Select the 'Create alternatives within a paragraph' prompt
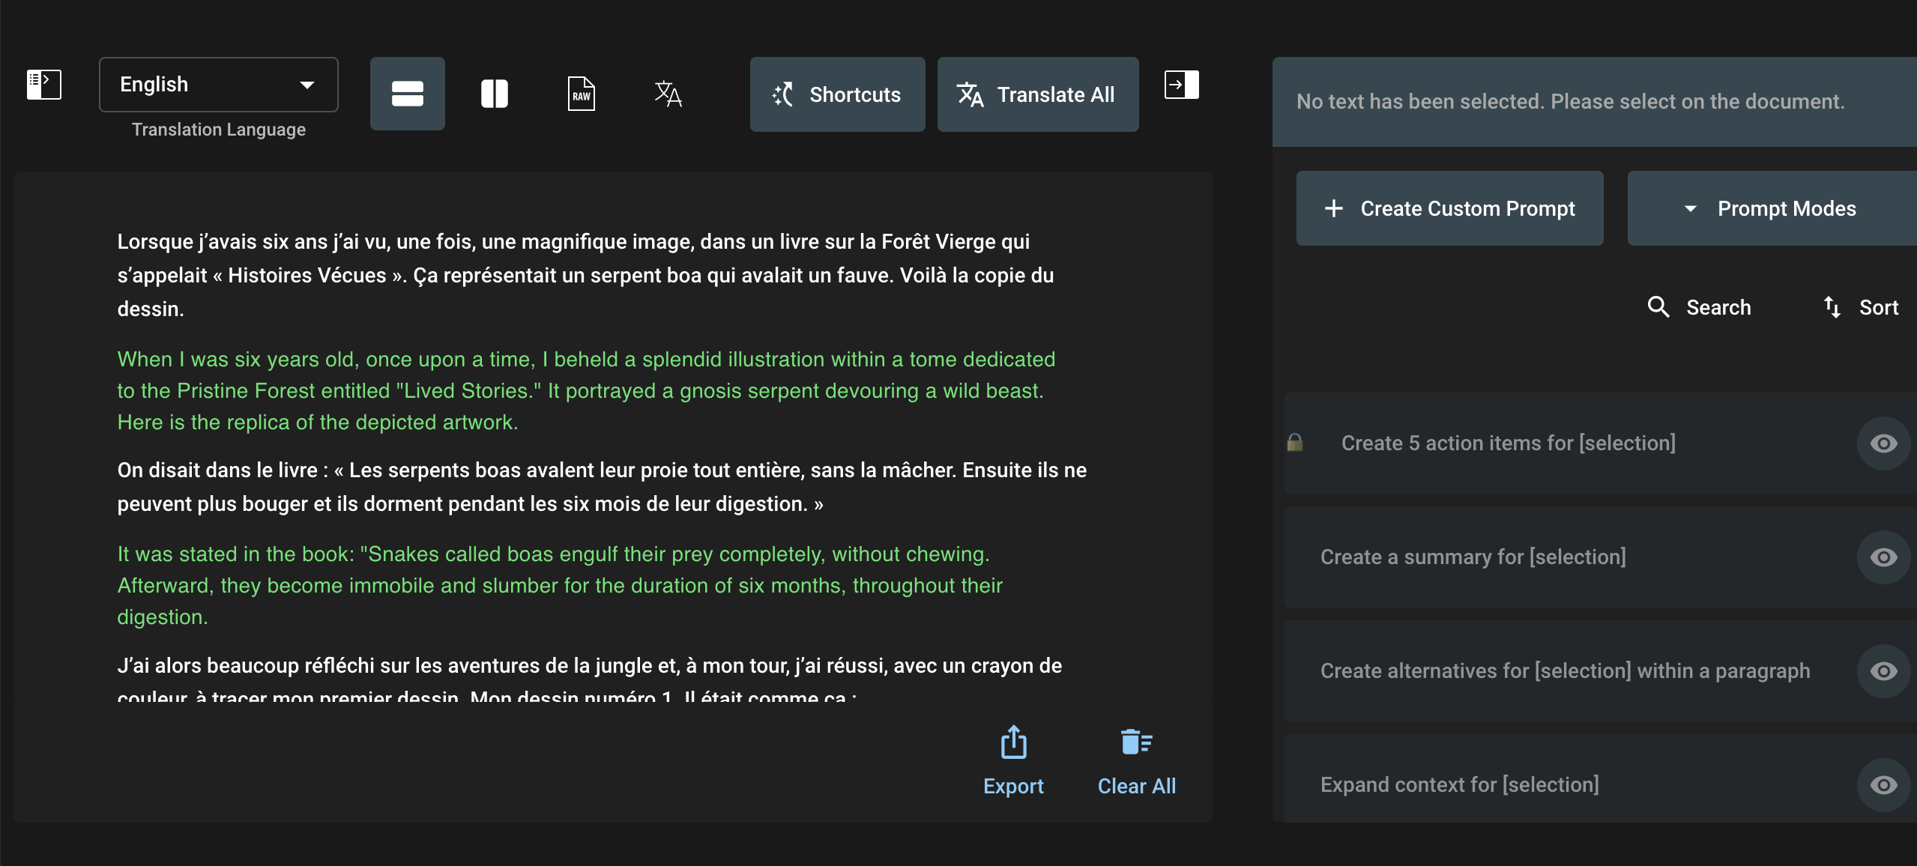 point(1564,670)
